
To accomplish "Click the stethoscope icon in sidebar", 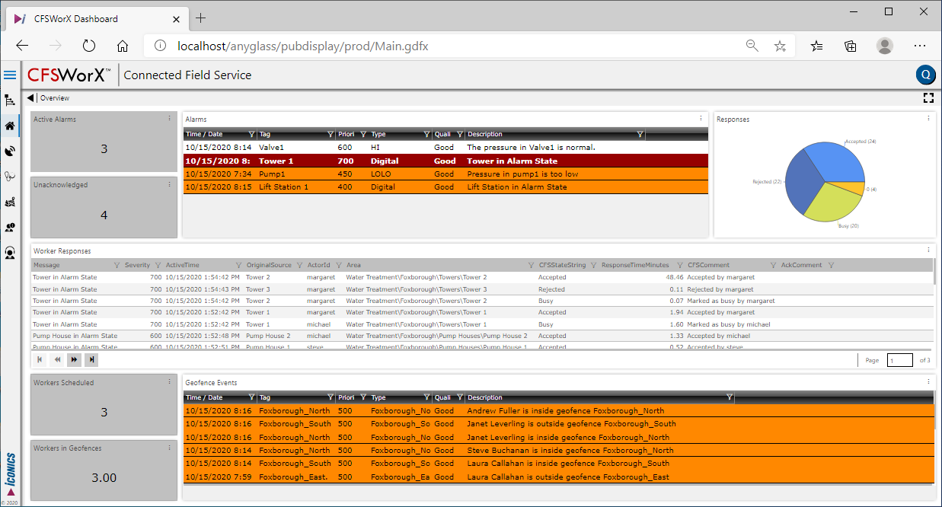I will tap(10, 177).
